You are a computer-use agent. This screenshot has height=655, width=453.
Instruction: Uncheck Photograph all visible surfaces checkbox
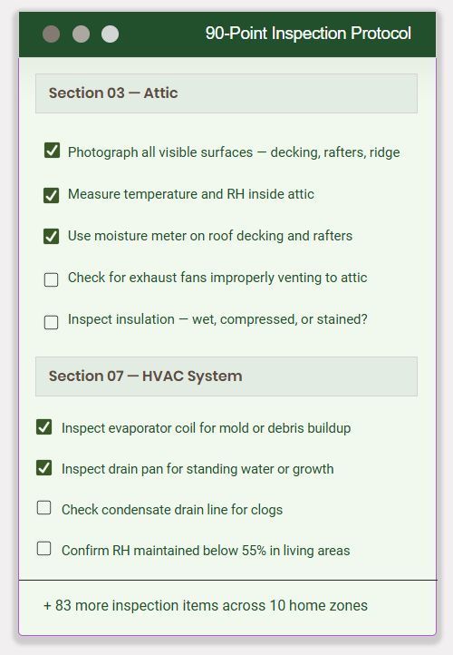click(x=52, y=151)
